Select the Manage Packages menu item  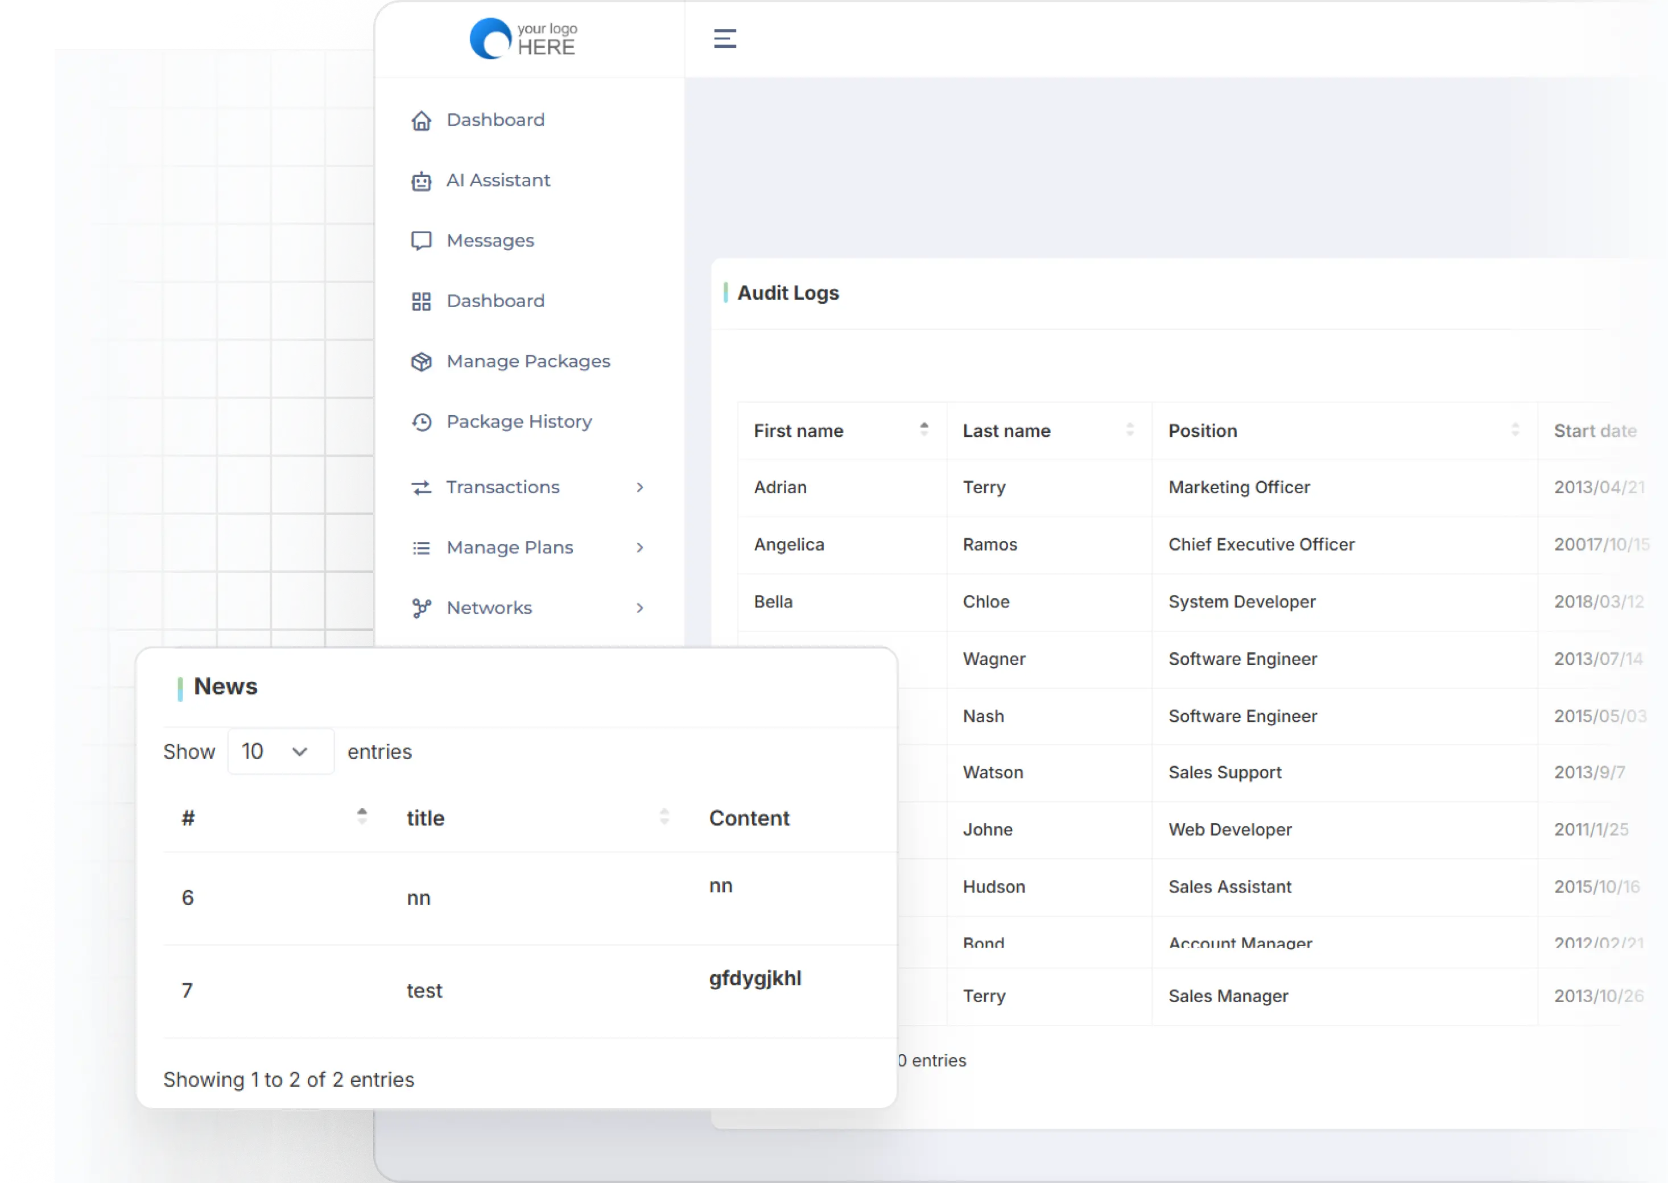[511, 362]
